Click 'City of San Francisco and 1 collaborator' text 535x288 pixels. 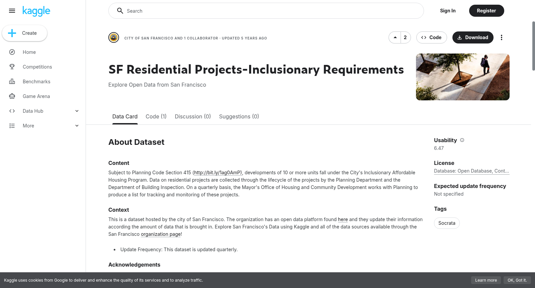click(171, 38)
